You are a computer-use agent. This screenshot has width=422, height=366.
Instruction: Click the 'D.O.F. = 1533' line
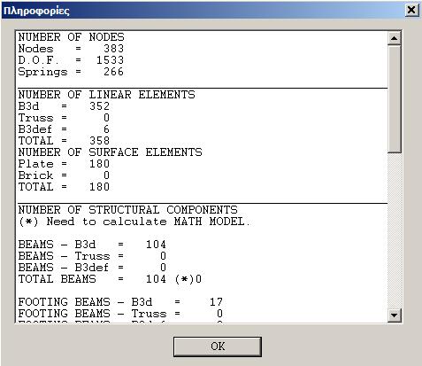[71, 60]
